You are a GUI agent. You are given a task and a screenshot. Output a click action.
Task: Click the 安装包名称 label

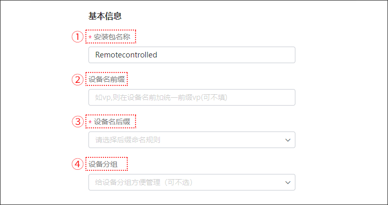coord(112,37)
